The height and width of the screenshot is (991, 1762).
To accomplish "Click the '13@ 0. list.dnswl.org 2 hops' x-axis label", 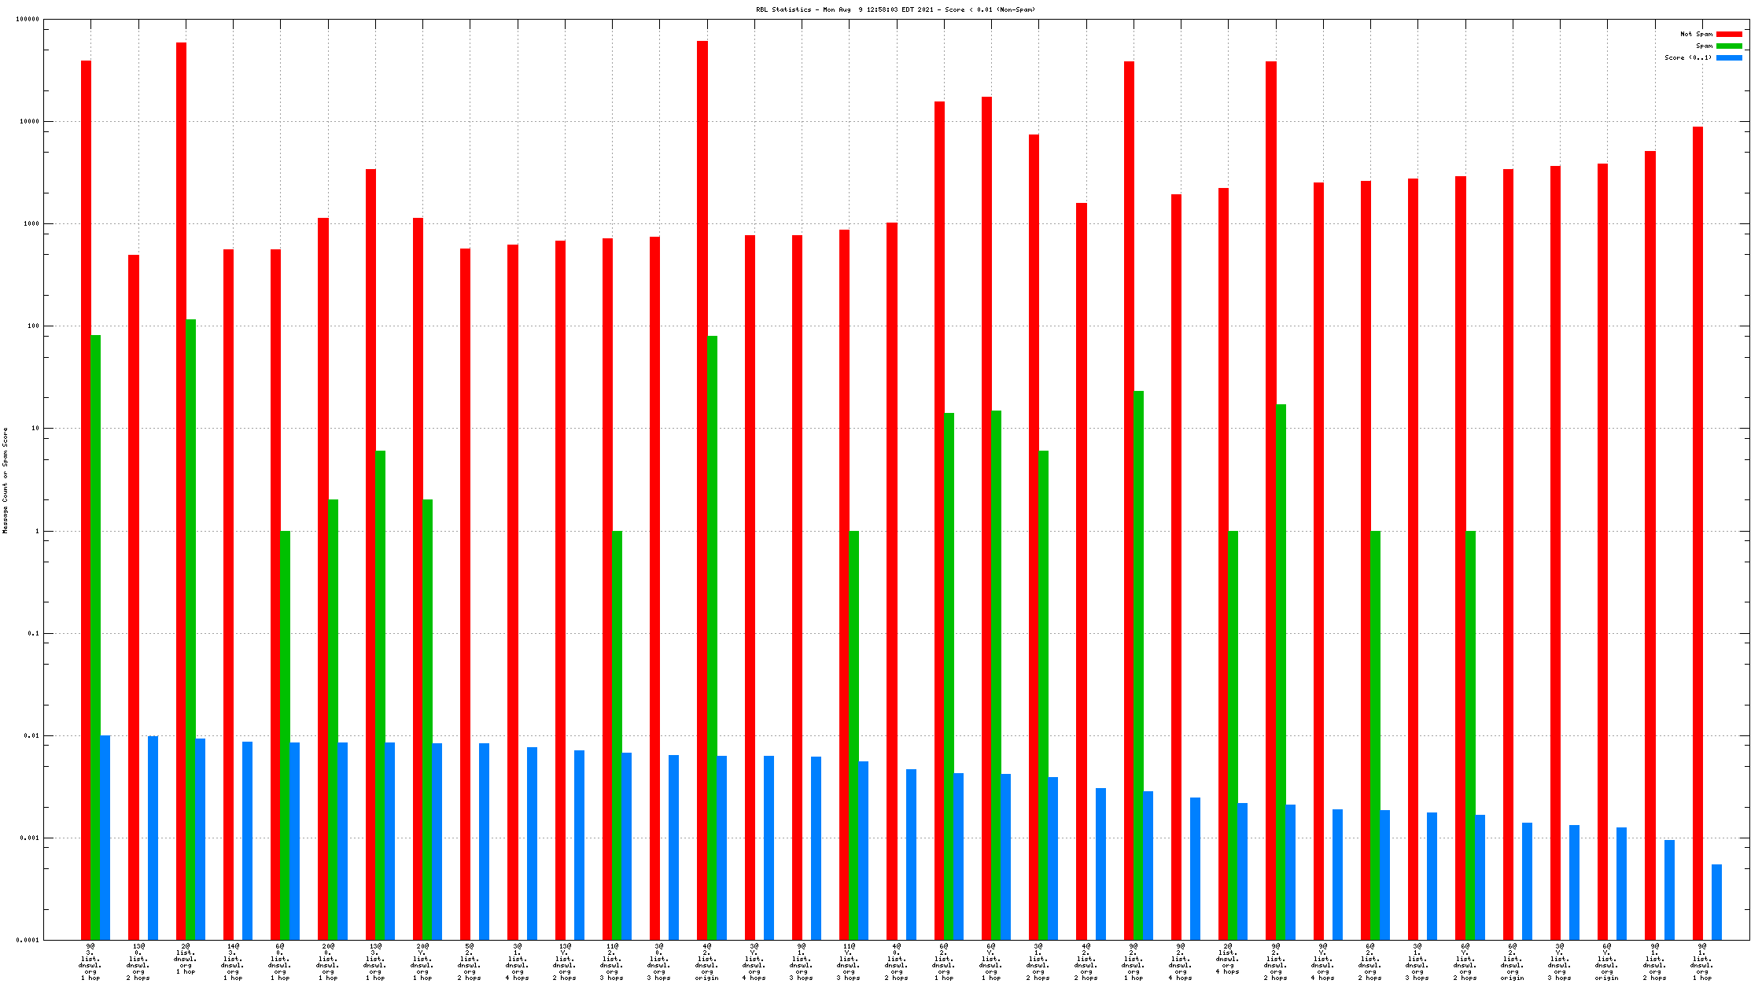I will click(x=138, y=962).
